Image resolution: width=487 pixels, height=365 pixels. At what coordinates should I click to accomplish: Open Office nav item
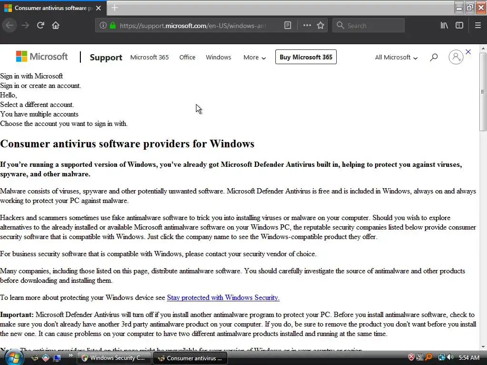187,58
